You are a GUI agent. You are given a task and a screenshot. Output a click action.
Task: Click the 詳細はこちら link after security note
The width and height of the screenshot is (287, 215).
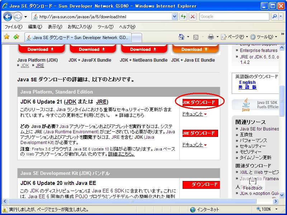(132, 115)
